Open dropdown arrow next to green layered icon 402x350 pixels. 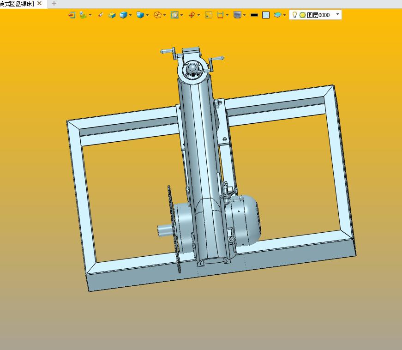90,15
